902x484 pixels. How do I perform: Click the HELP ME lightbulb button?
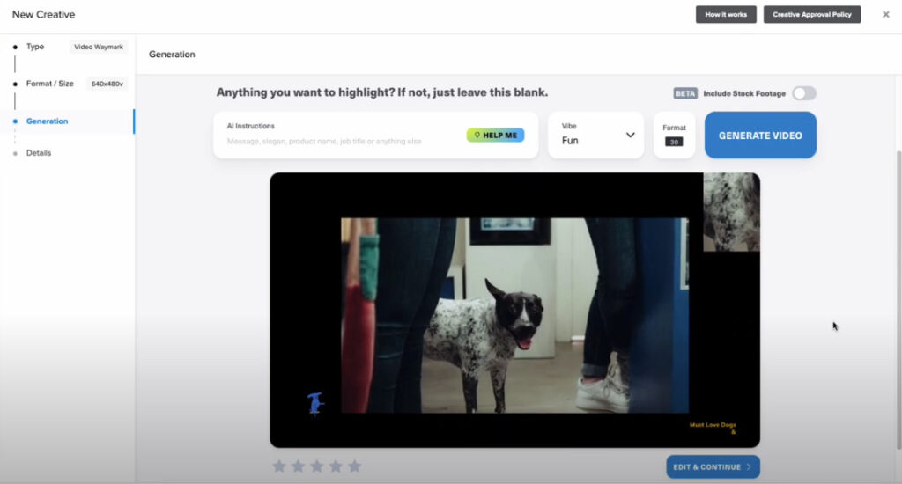495,136
